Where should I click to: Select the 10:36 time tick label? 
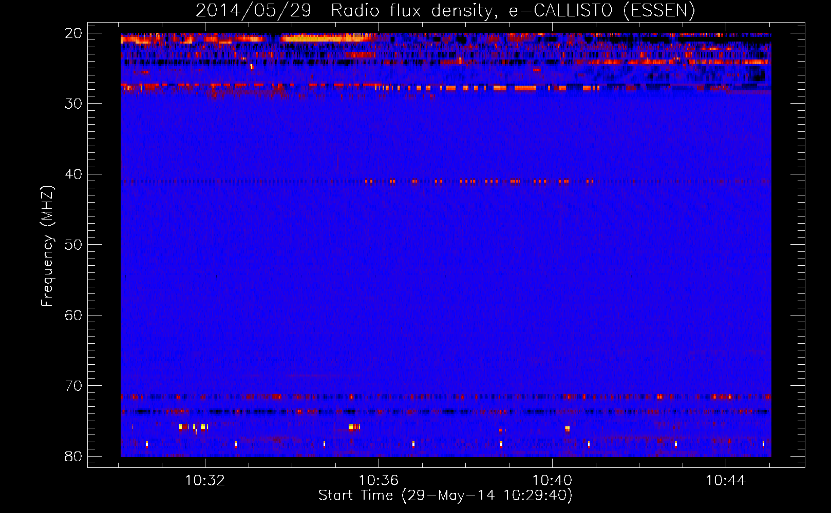point(379,481)
